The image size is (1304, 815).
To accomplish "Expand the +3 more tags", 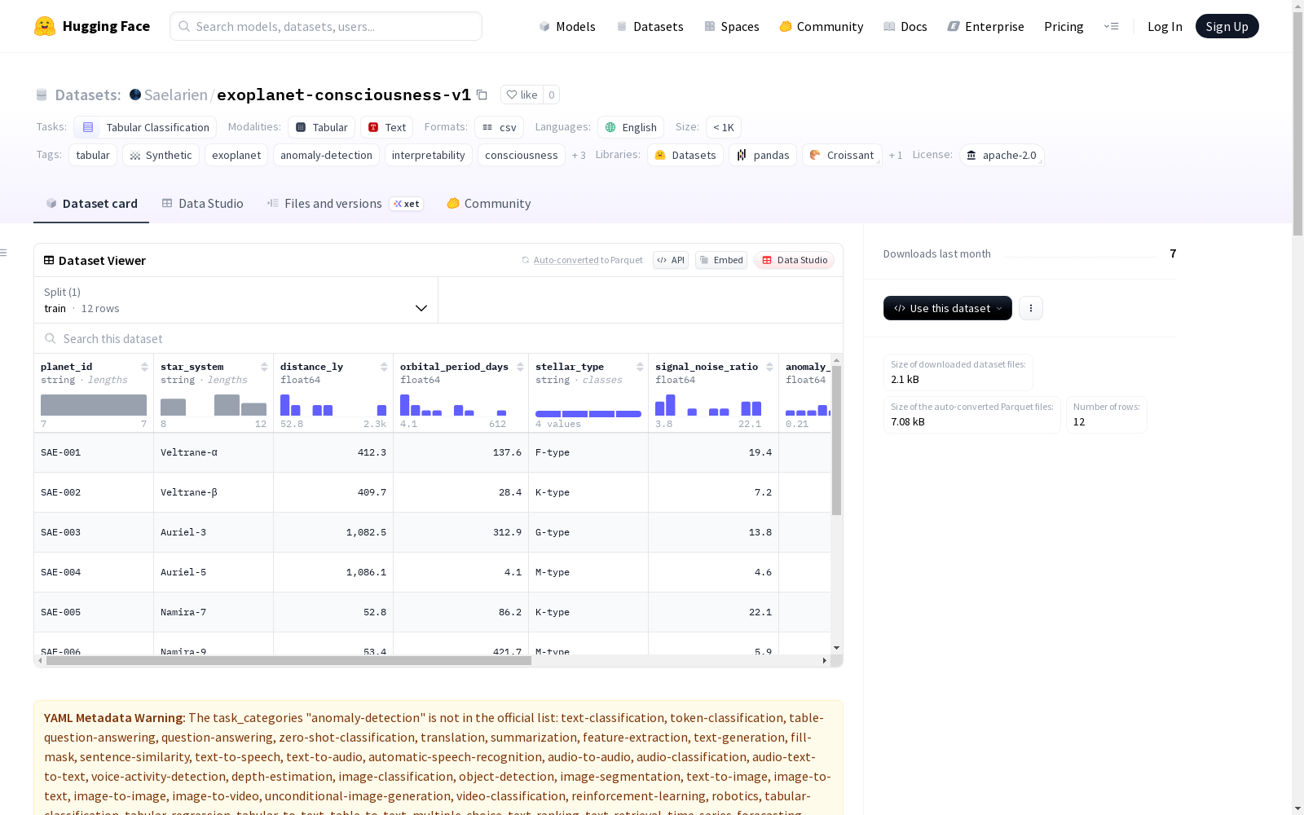I will point(579,155).
